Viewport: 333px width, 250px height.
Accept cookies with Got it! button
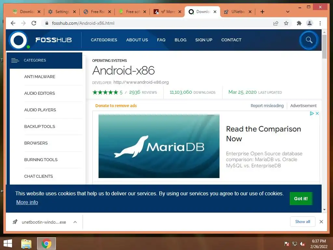[x=301, y=199]
